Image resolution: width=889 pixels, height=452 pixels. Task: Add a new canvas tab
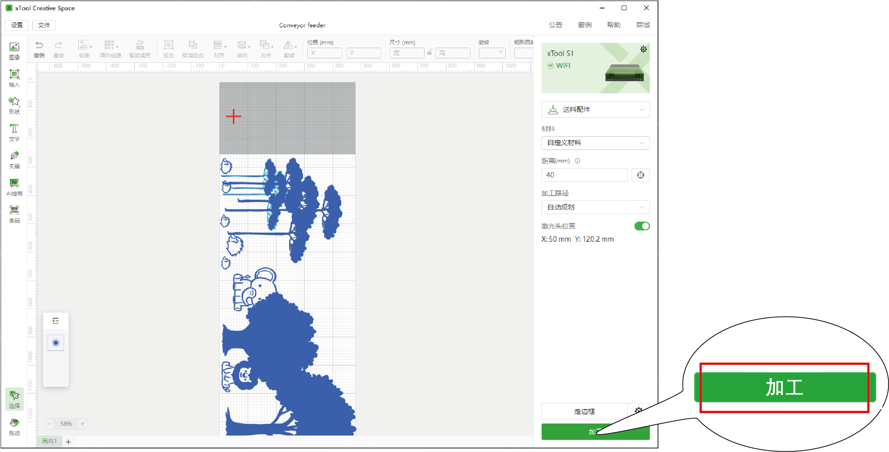click(x=68, y=442)
